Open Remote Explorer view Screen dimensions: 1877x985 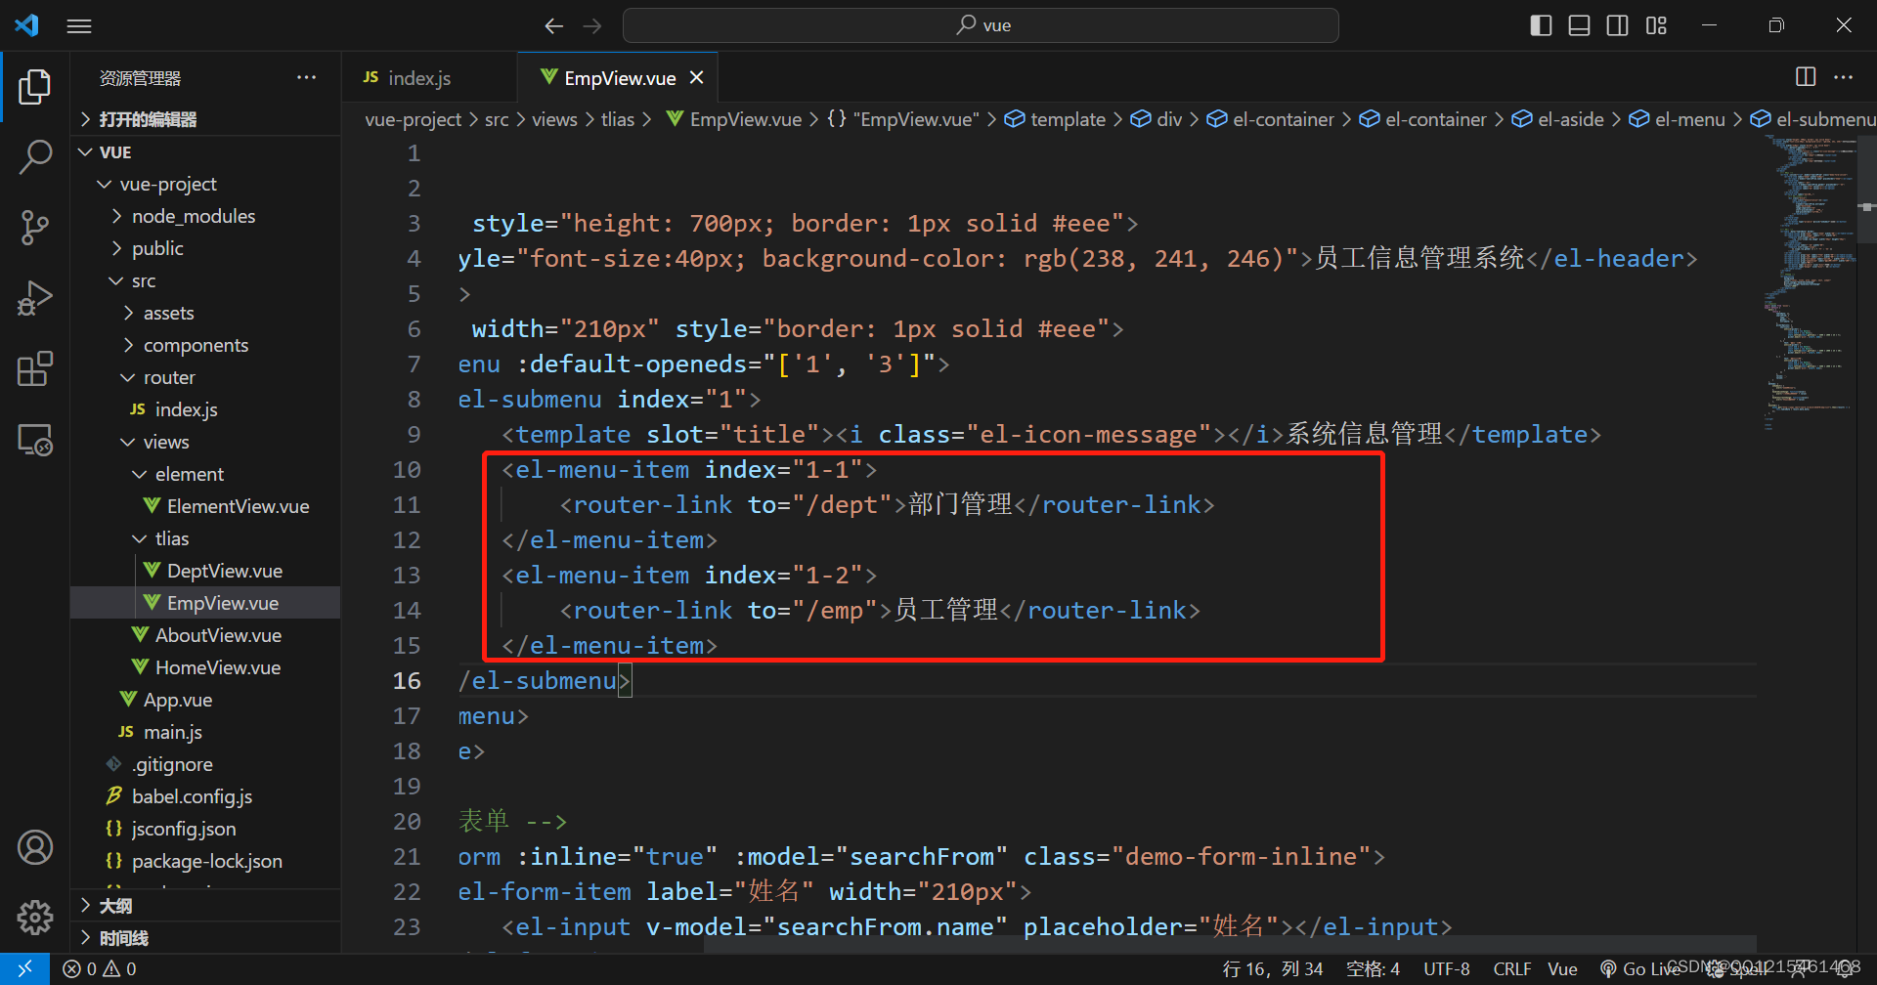(x=35, y=440)
